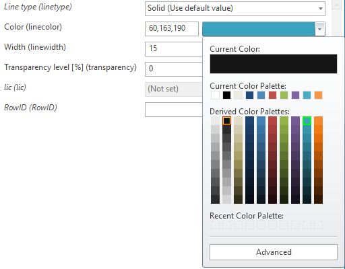Click the Color (linecolor) label
The image size is (345, 269).
tap(33, 27)
